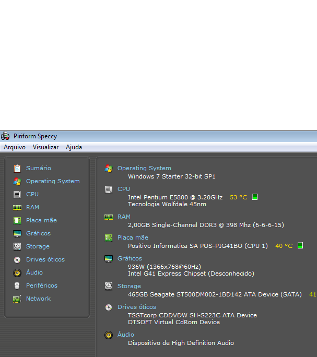317x357 pixels.
Task: Click Áudio heading in summary pane
Action: 126,335
